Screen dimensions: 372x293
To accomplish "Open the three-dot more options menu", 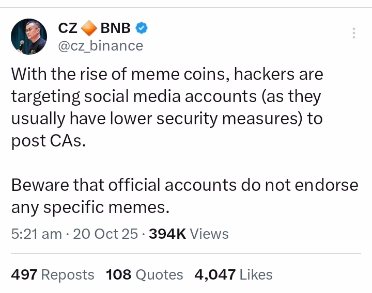I will tap(354, 33).
